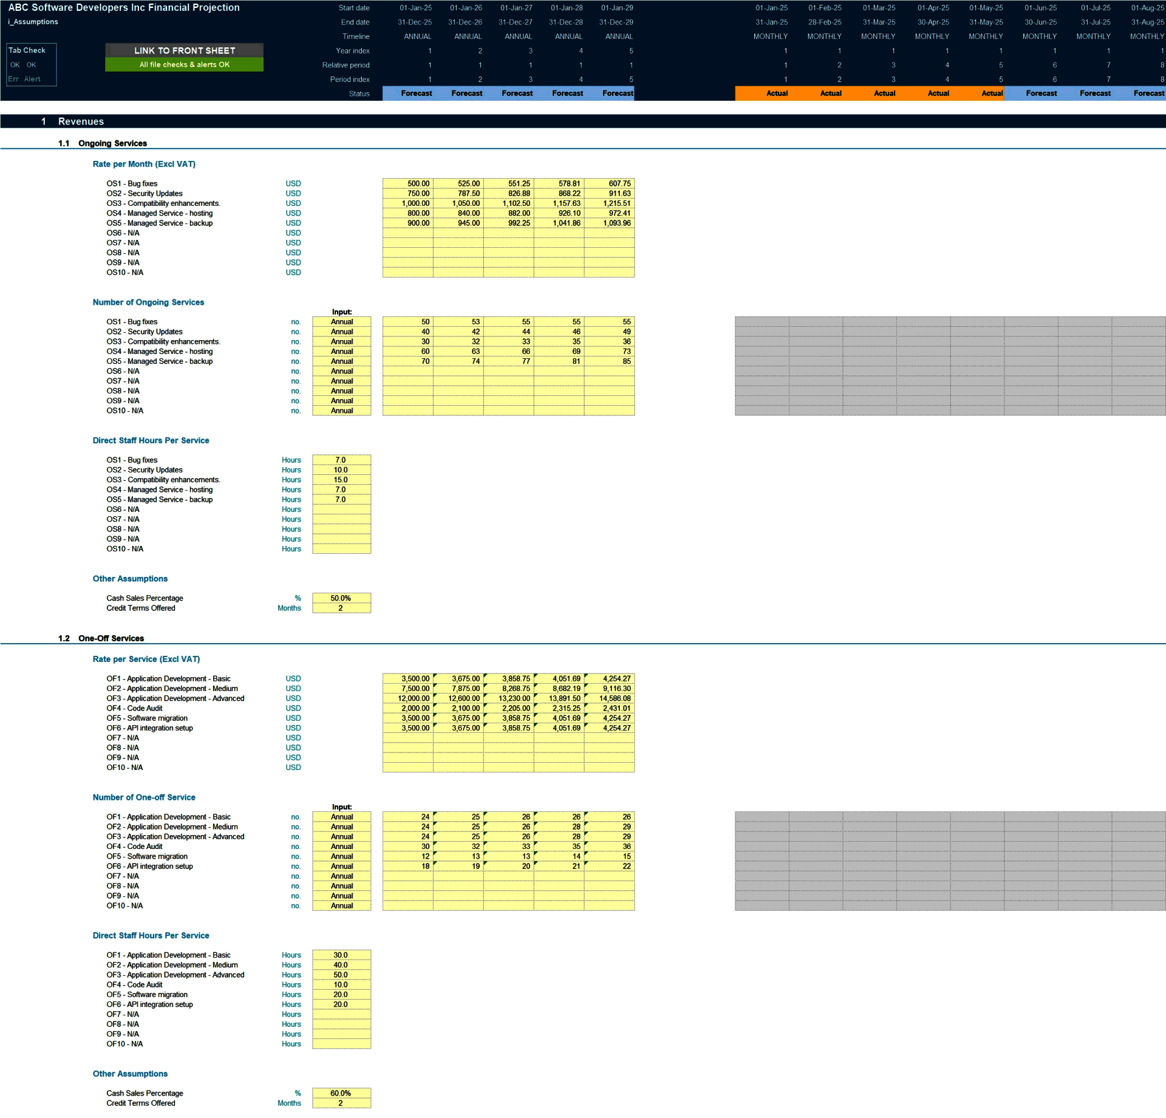
Task: Click the Forecast status for 01-Jan-29 annual column
Action: (x=610, y=94)
